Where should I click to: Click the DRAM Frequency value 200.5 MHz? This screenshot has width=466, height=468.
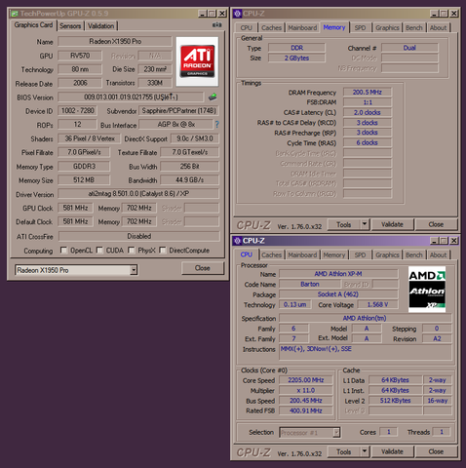[368, 93]
